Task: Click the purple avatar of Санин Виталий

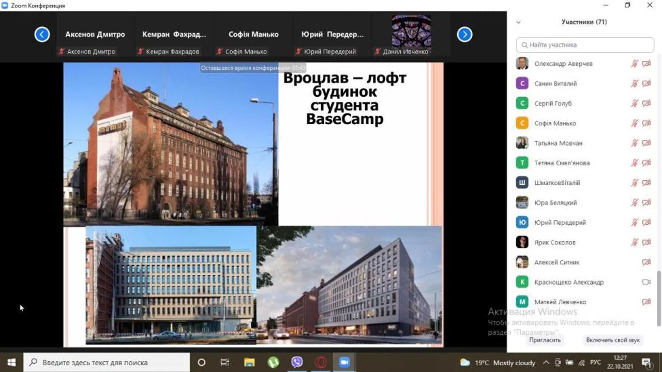Action: coord(522,84)
